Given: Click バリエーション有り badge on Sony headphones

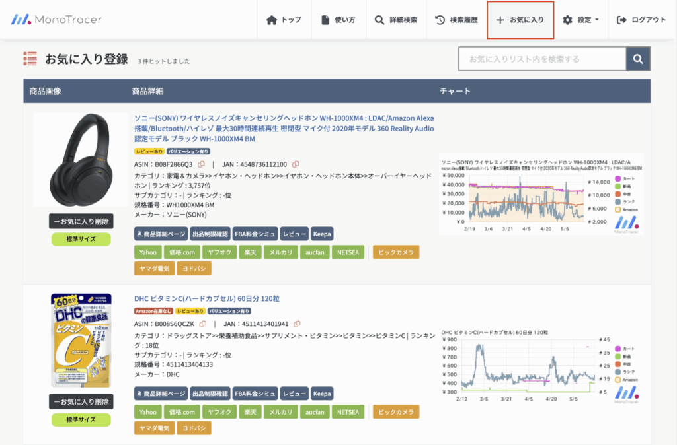Looking at the screenshot, I should click(188, 151).
